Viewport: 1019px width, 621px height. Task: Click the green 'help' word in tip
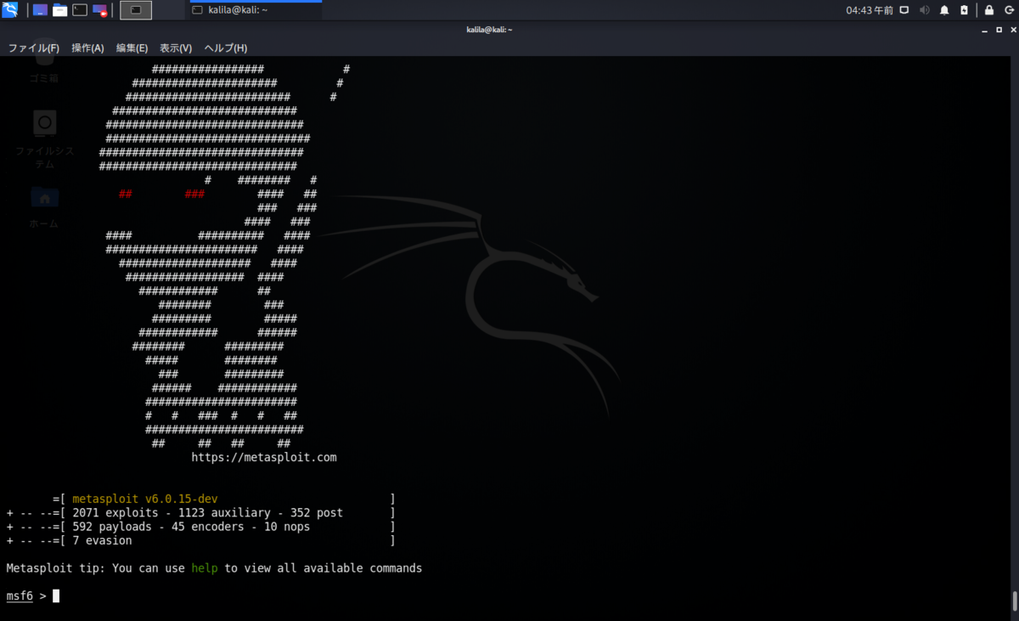pos(204,567)
